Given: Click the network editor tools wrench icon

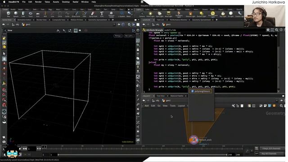Looking at the screenshot, I should [233, 106].
